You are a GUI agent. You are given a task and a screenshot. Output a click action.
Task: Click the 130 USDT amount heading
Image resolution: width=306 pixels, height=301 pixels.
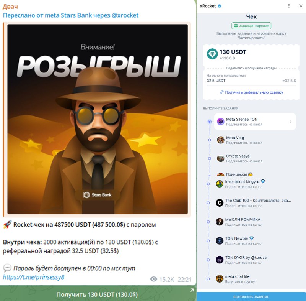[x=233, y=52]
